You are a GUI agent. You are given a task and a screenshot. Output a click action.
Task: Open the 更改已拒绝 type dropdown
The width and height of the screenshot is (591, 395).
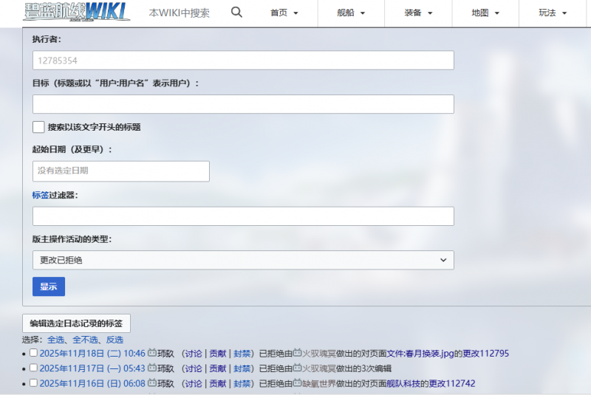[243, 260]
